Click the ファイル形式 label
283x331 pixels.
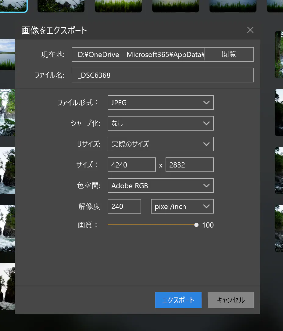78,103
